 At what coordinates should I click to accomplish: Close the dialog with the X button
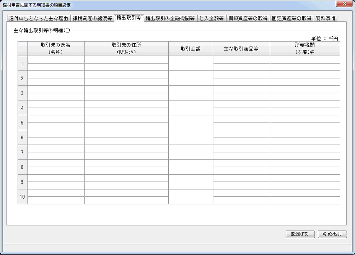344,4
